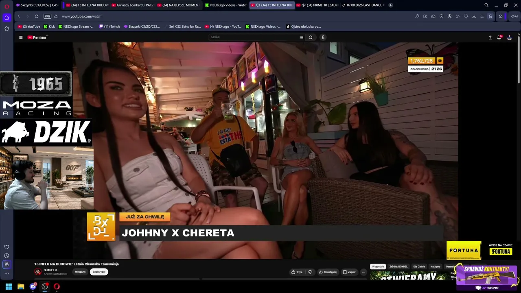Viewport: 521px width, 293px height.
Task: Reload the current page
Action: tap(37, 16)
